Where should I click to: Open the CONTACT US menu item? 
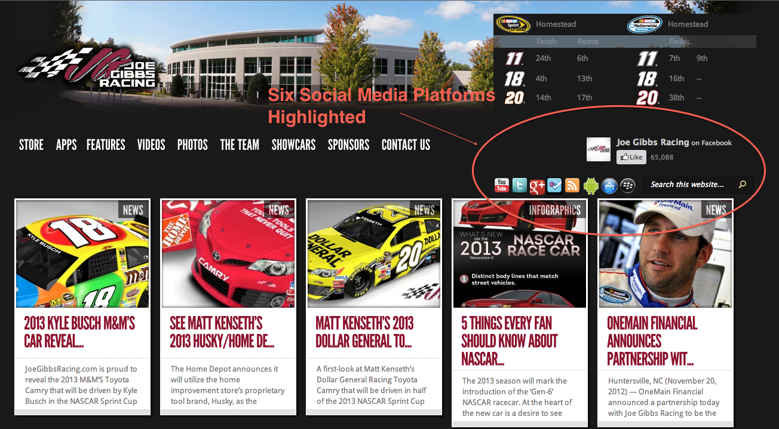point(406,145)
